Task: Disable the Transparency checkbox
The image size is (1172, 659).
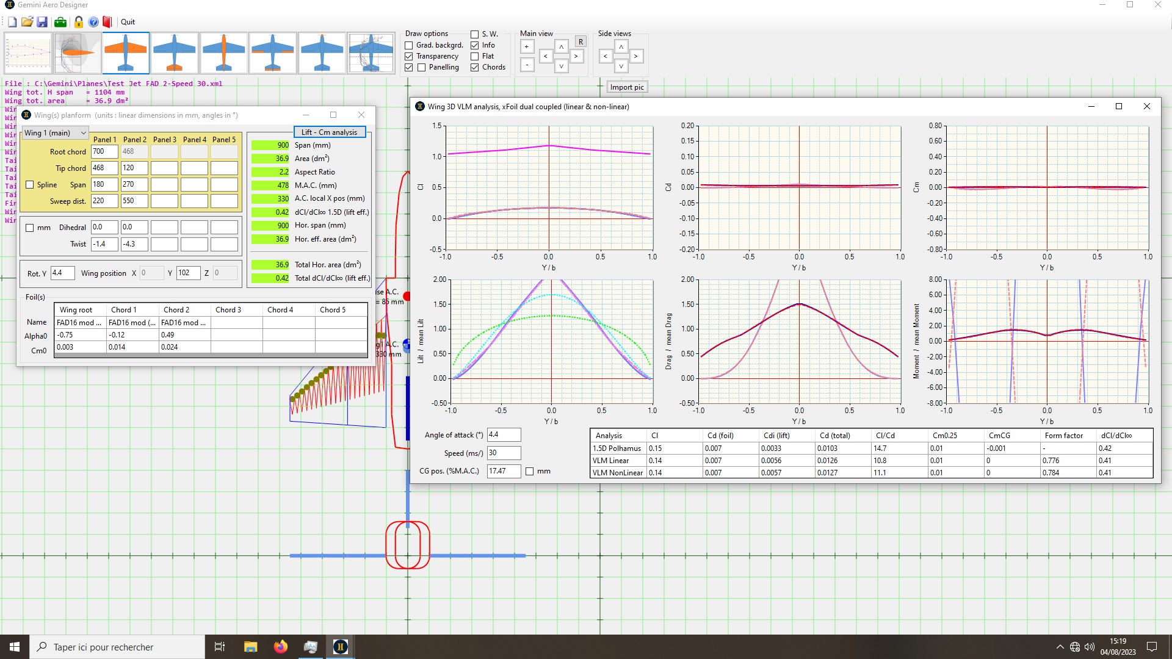Action: [409, 56]
